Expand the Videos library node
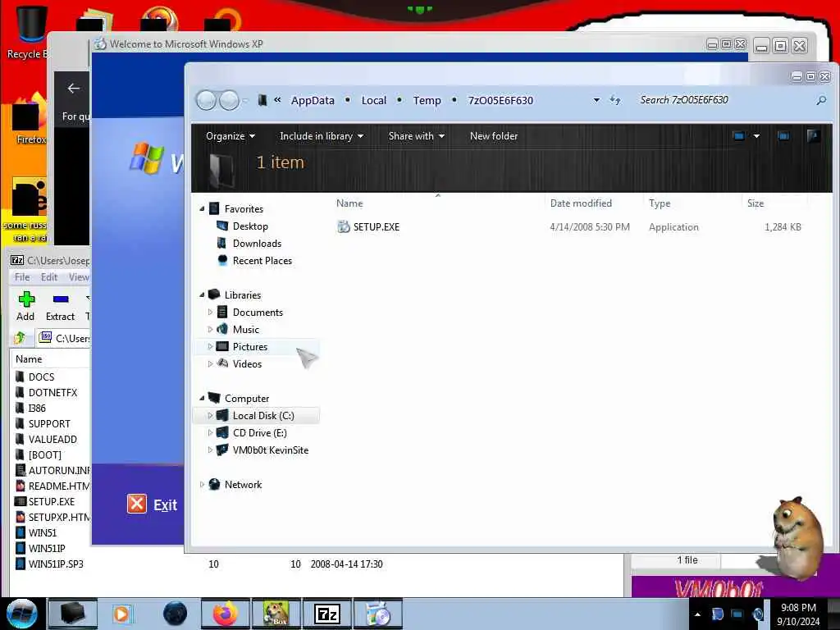840x630 pixels. click(210, 363)
